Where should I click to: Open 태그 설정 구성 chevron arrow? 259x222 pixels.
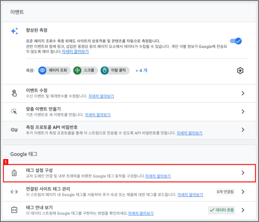click(243, 173)
